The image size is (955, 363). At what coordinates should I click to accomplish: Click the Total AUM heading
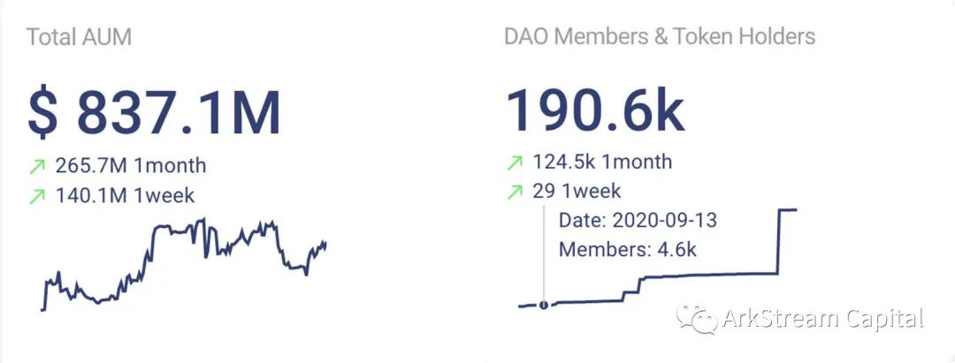point(80,38)
